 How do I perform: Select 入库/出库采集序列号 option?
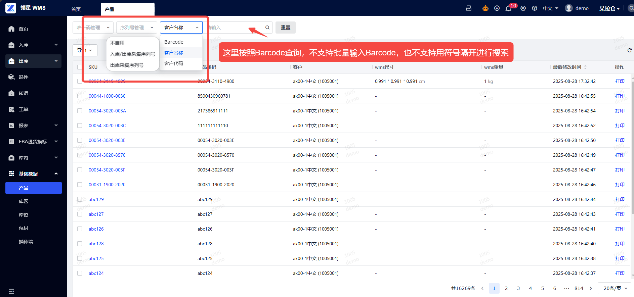pos(133,54)
